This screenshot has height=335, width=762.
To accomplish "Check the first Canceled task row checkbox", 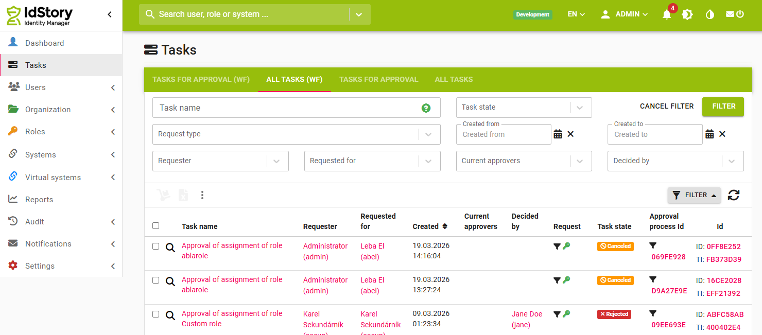I will [x=156, y=246].
